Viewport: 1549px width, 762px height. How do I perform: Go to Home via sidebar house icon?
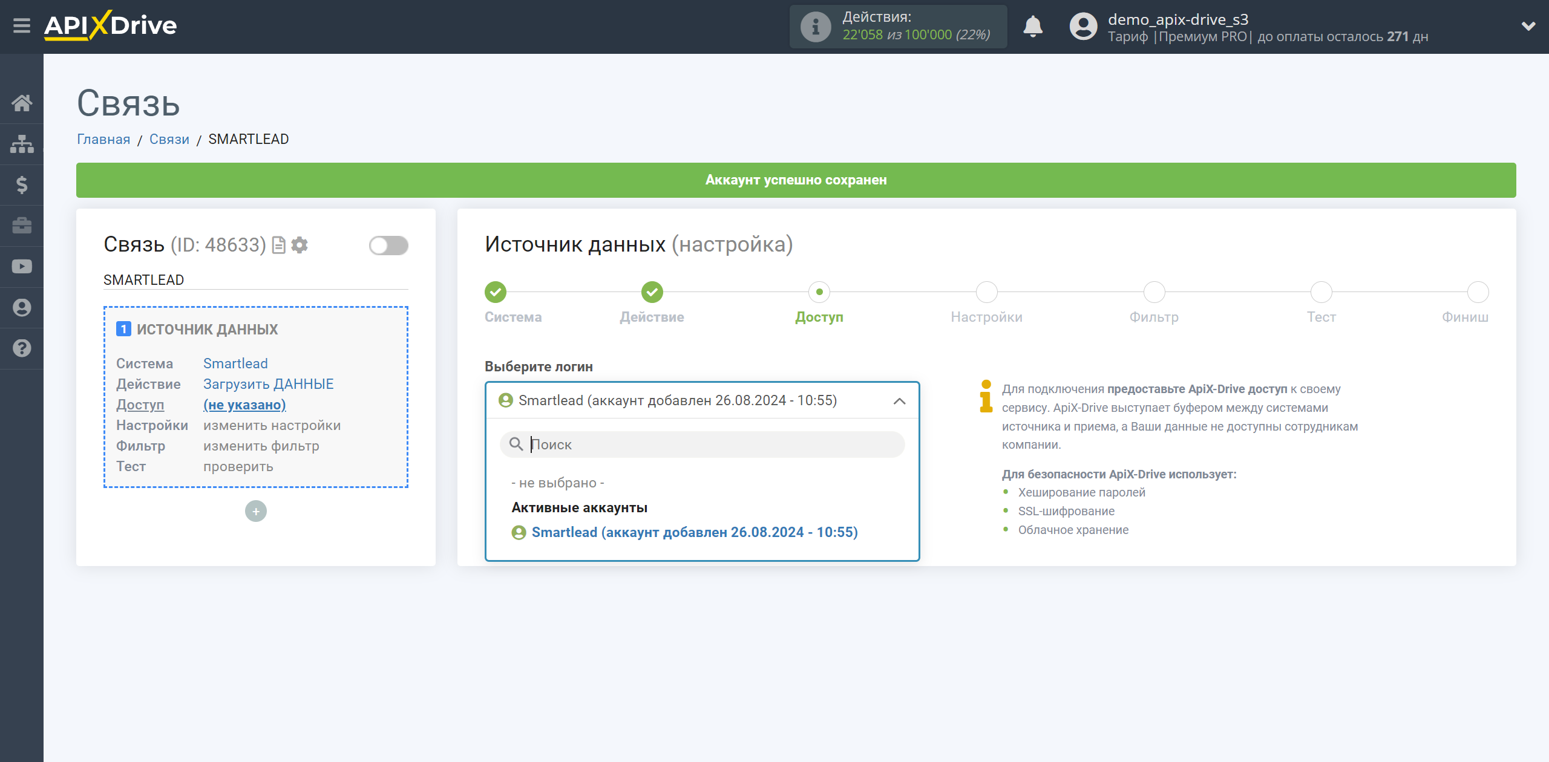(x=22, y=103)
